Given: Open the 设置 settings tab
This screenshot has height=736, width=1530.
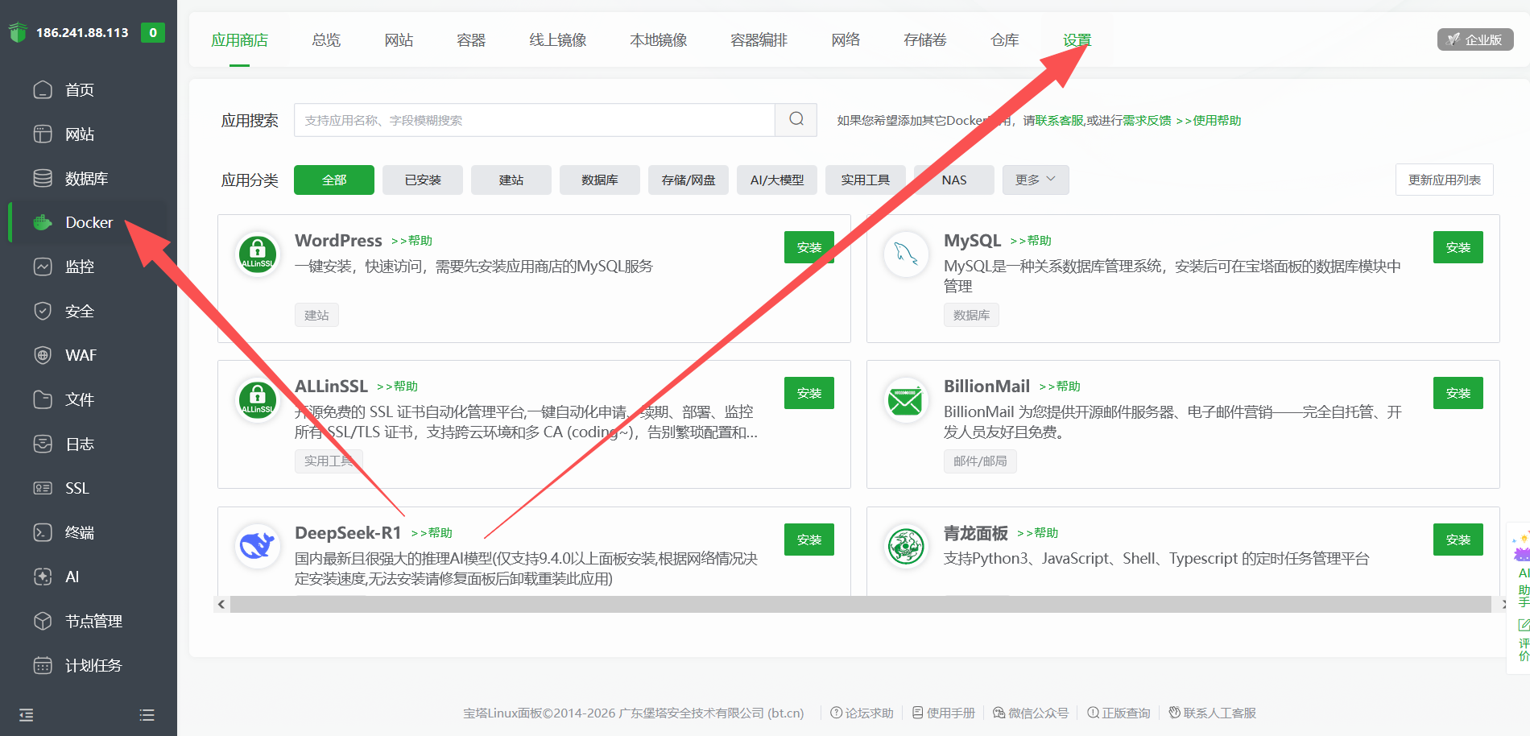Looking at the screenshot, I should [1077, 40].
